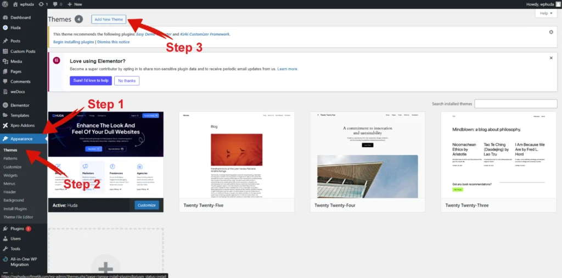Open All-in-One WP Migration menu
The height and width of the screenshot is (278, 562).
tap(23, 262)
